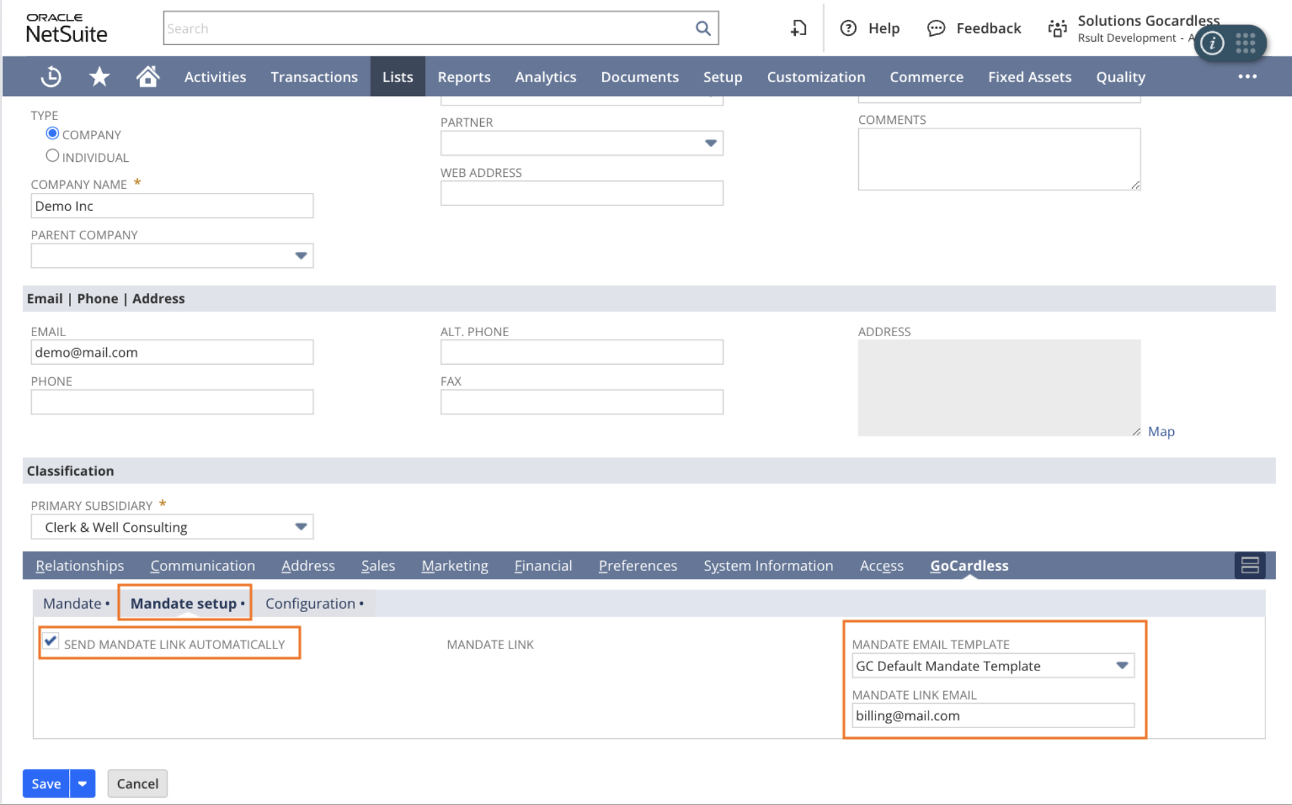Viewport: 1292px width, 805px height.
Task: Switch to the Financial tab
Action: pyautogui.click(x=543, y=566)
